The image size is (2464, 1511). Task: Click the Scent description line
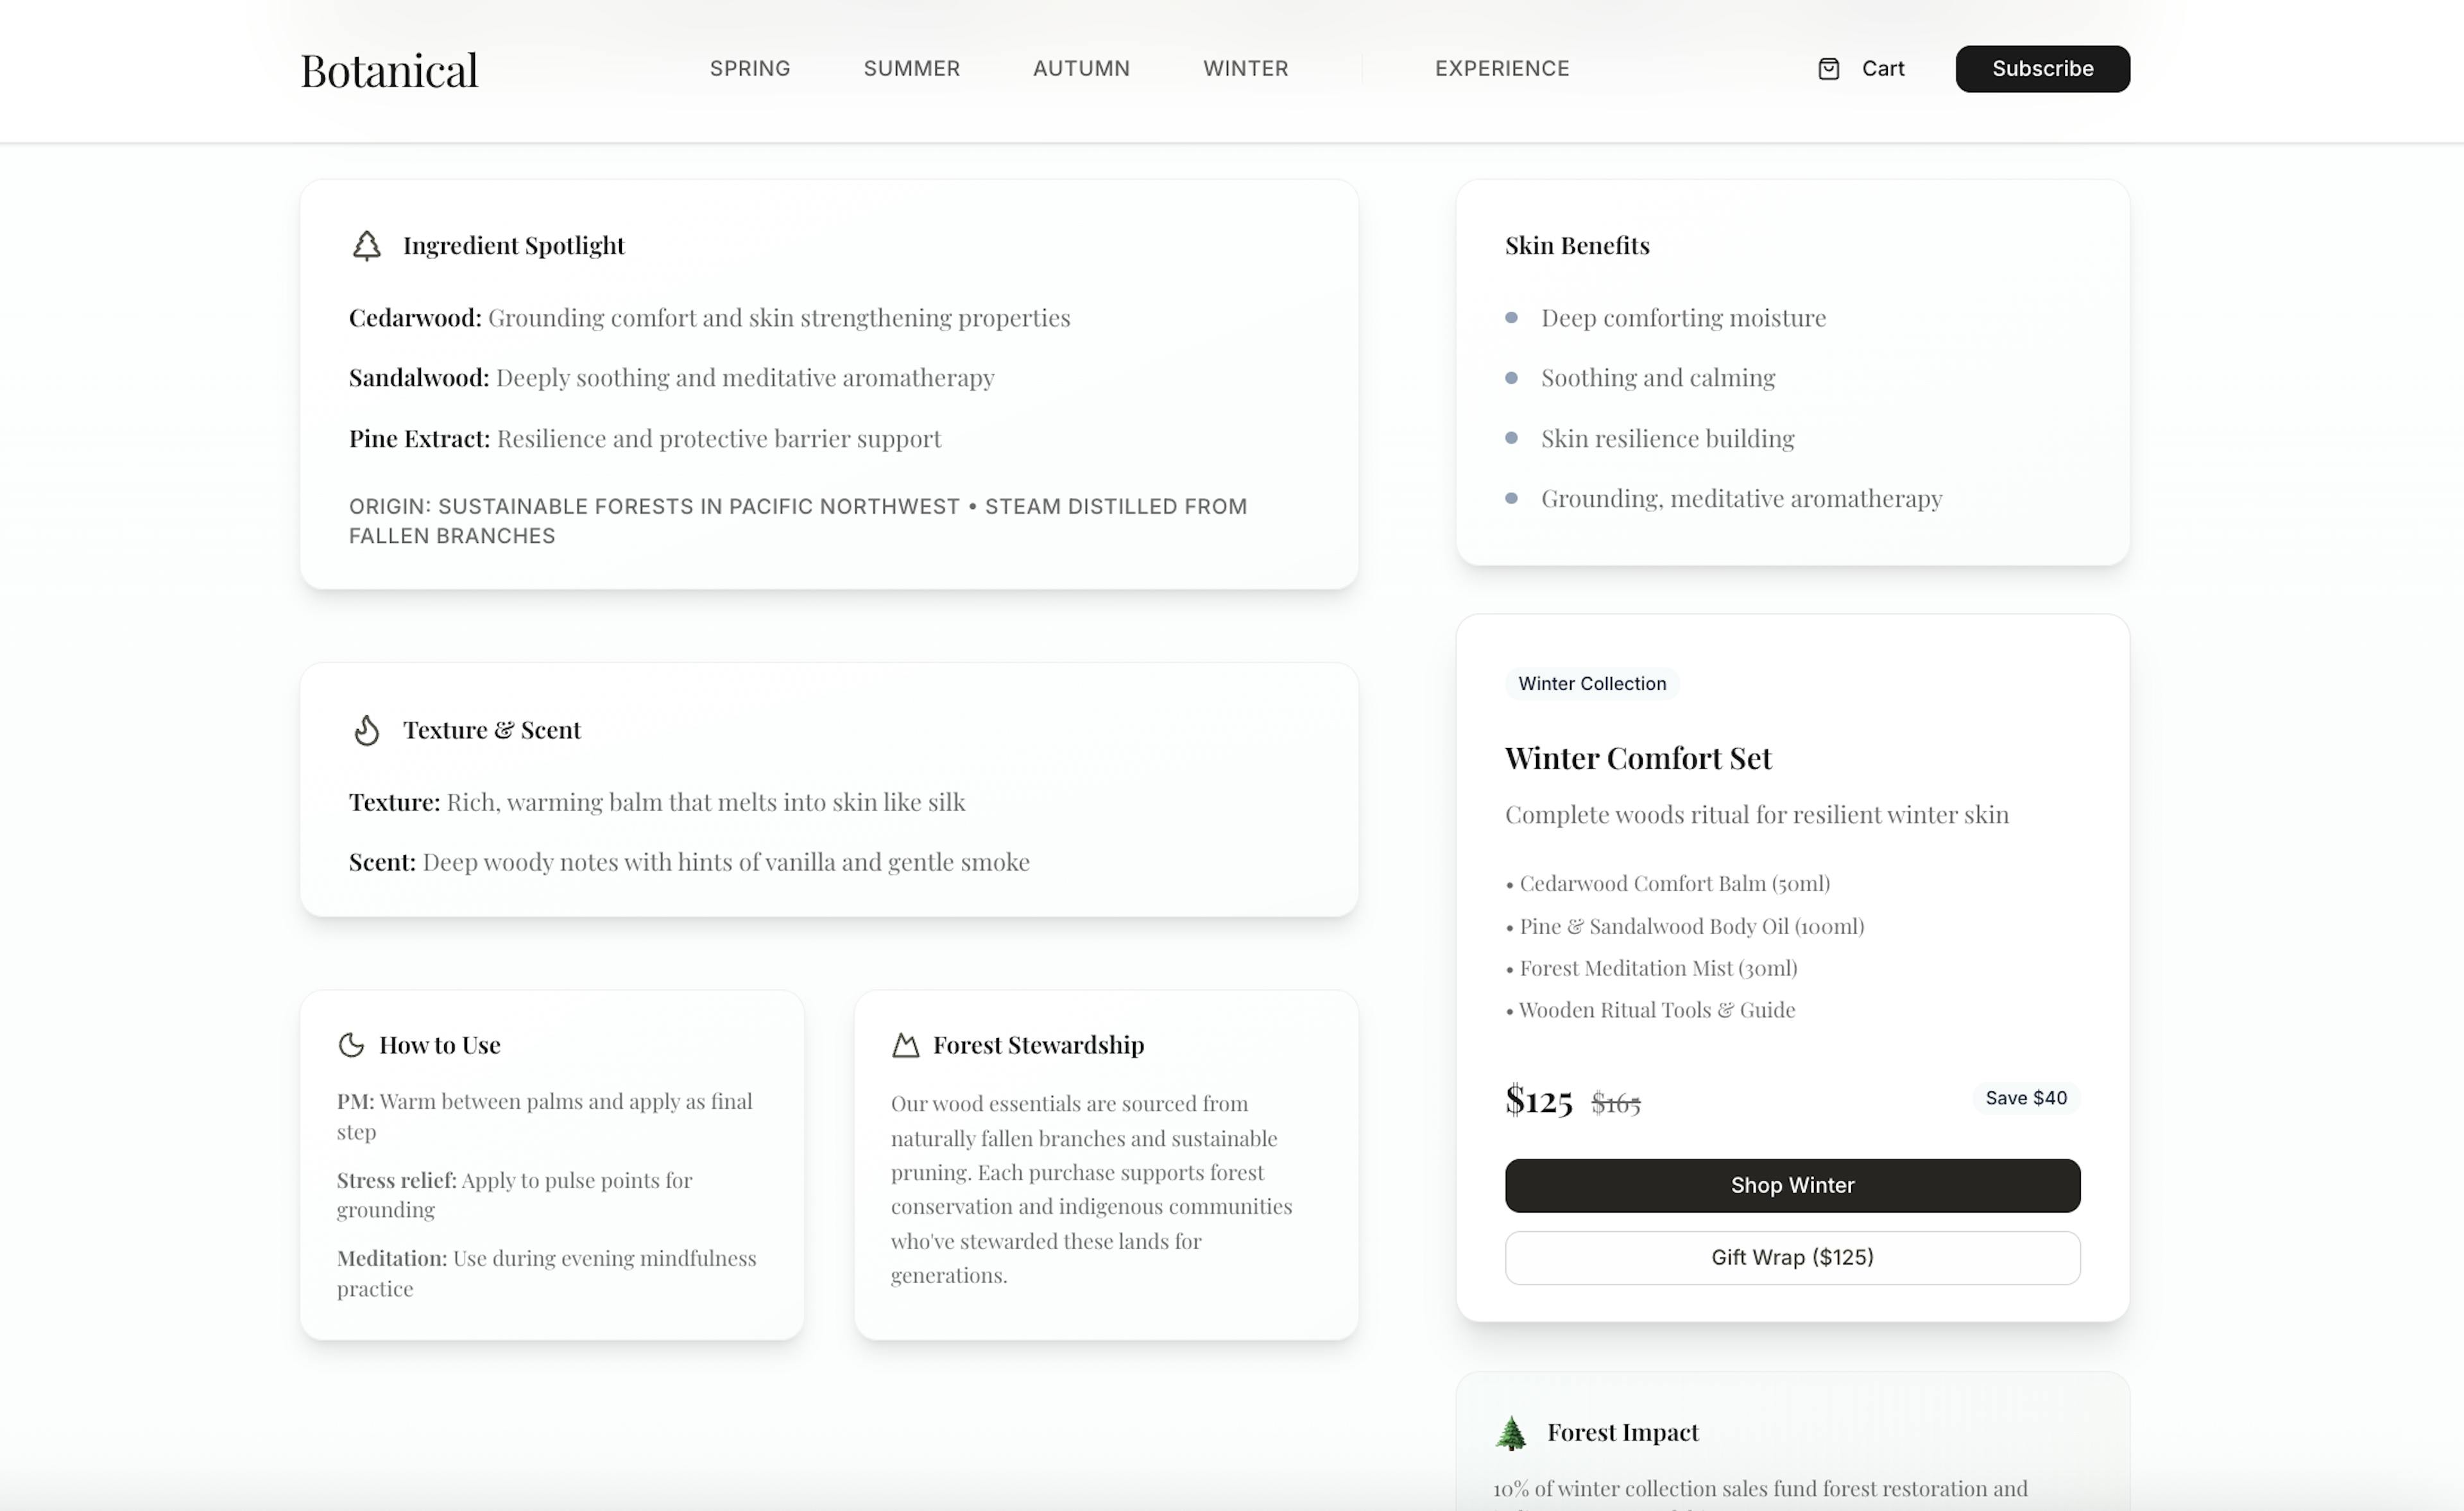pos(689,862)
